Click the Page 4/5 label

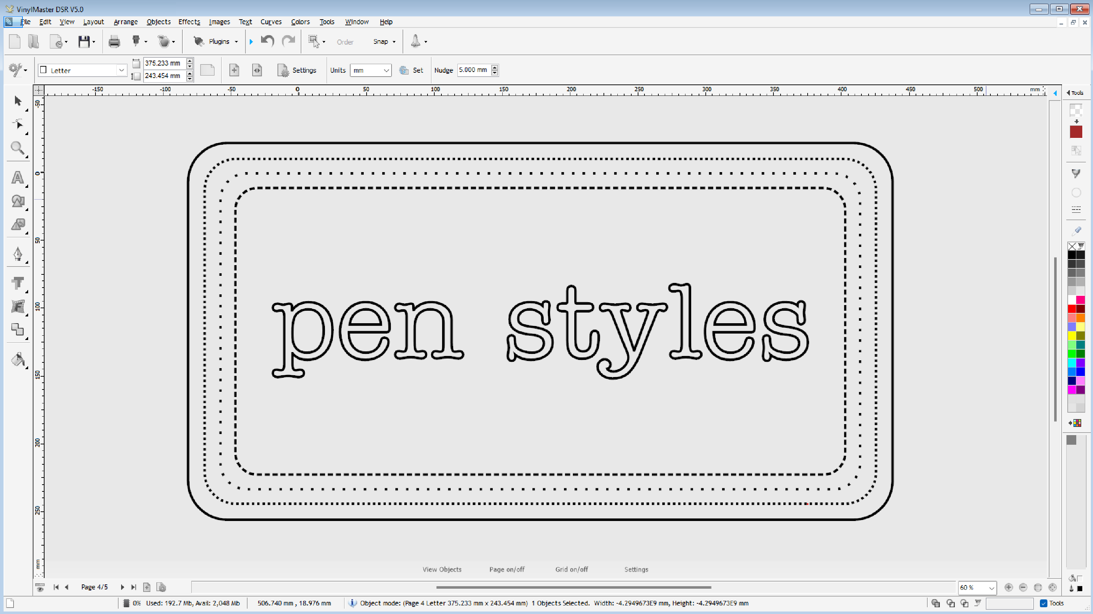pos(94,587)
